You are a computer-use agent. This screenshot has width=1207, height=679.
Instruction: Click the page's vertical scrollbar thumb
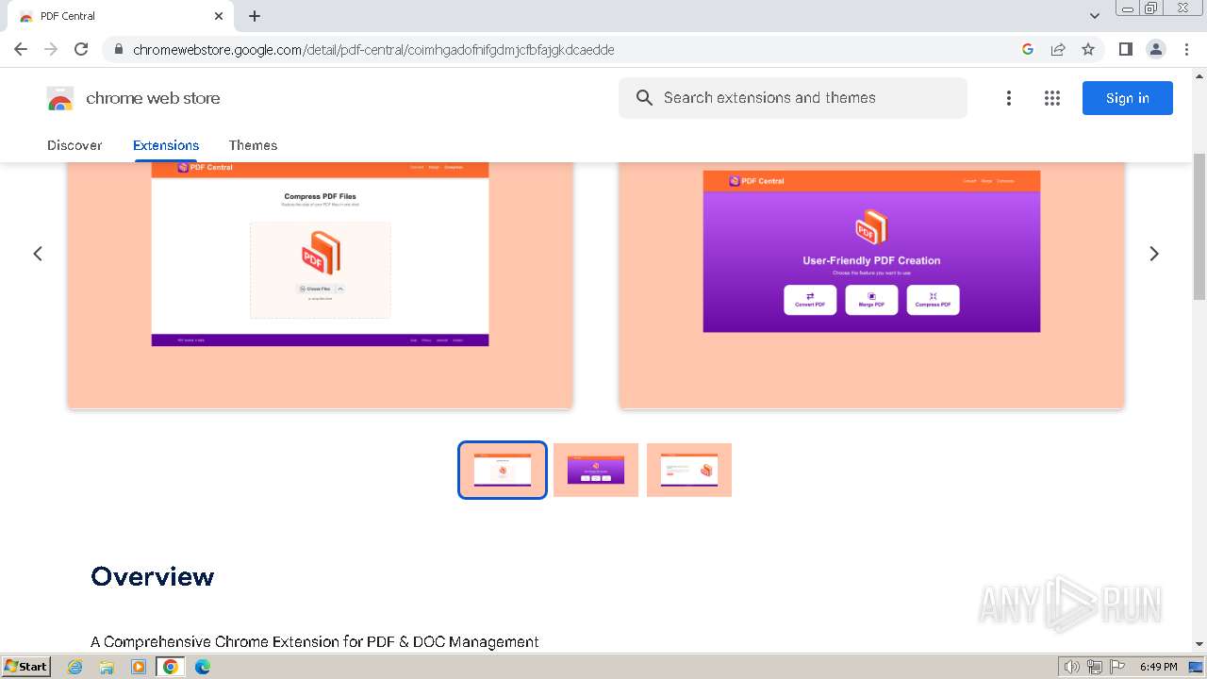coord(1199,226)
